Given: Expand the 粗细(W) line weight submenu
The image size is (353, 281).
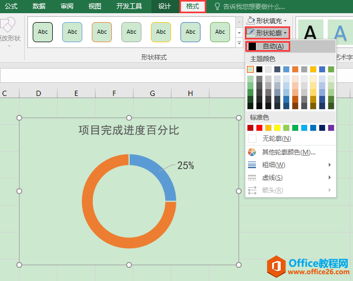Looking at the screenshot, I should click(291, 165).
